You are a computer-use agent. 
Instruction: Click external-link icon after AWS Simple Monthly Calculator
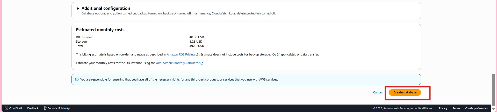[x=202, y=63]
